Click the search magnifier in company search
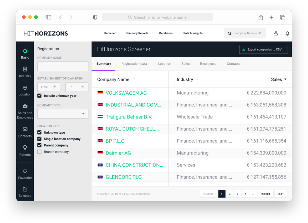Screen dimensions: 308x223 (229, 33)
